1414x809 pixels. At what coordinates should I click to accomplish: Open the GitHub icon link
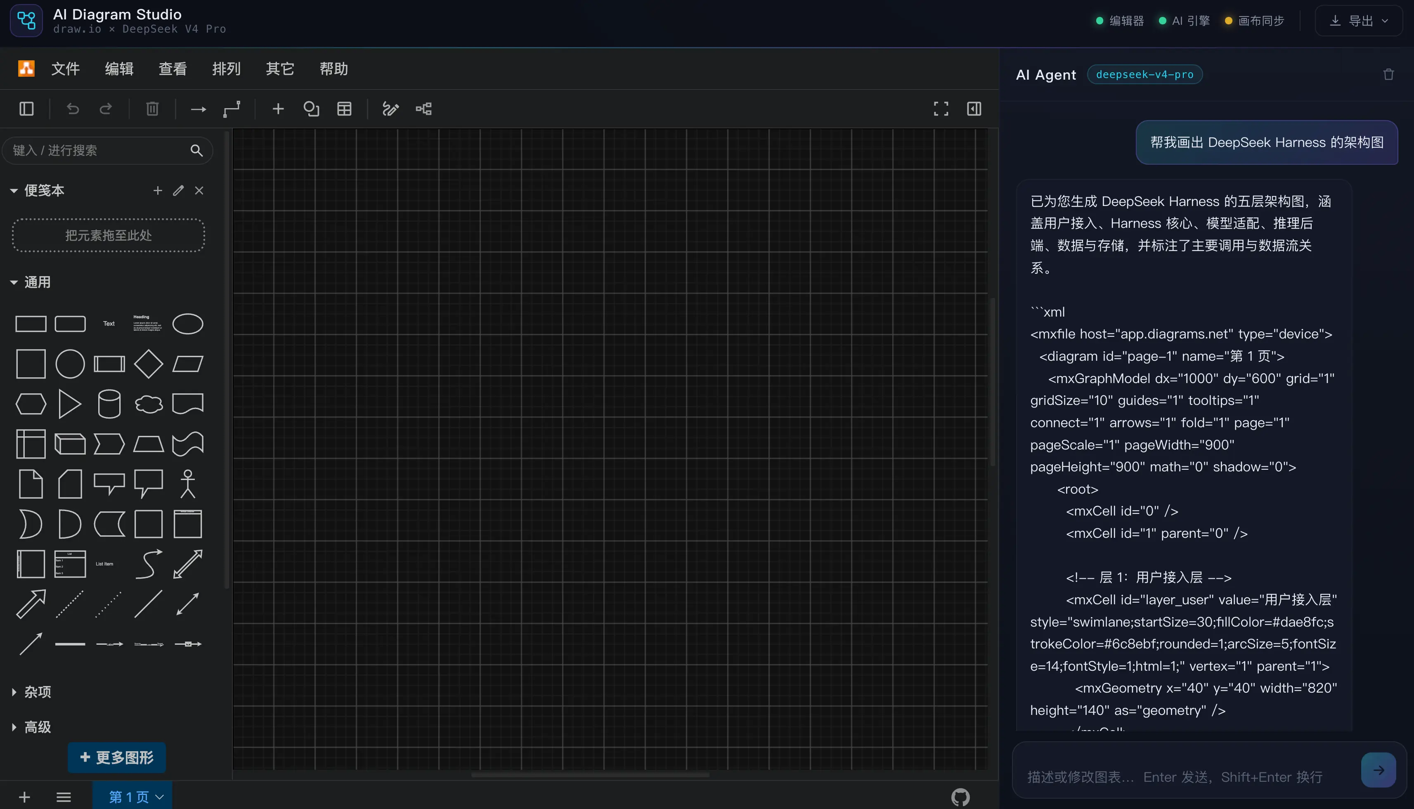click(x=961, y=797)
